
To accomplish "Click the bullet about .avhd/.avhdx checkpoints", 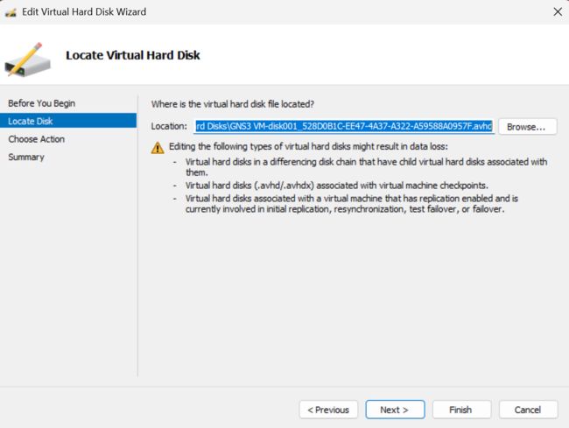I will click(337, 186).
